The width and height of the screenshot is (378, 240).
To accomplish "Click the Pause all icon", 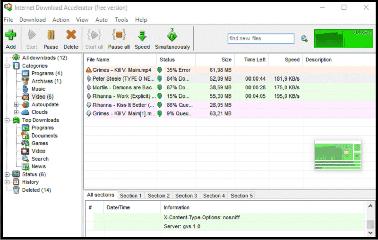I will 119,35.
